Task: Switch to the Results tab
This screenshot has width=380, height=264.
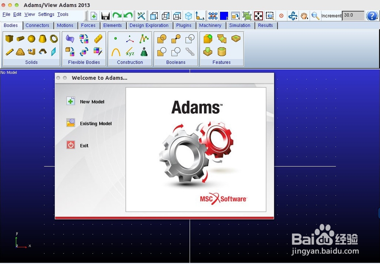Action: click(x=265, y=25)
